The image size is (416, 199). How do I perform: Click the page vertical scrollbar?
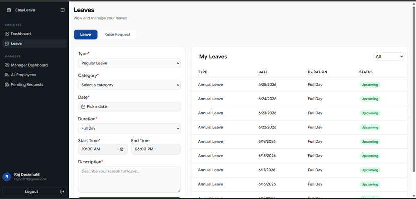point(414,90)
